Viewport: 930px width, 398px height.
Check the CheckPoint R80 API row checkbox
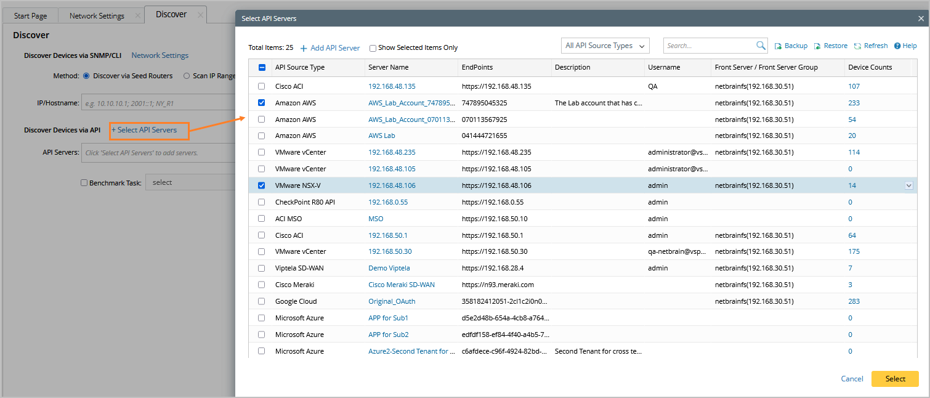point(262,202)
